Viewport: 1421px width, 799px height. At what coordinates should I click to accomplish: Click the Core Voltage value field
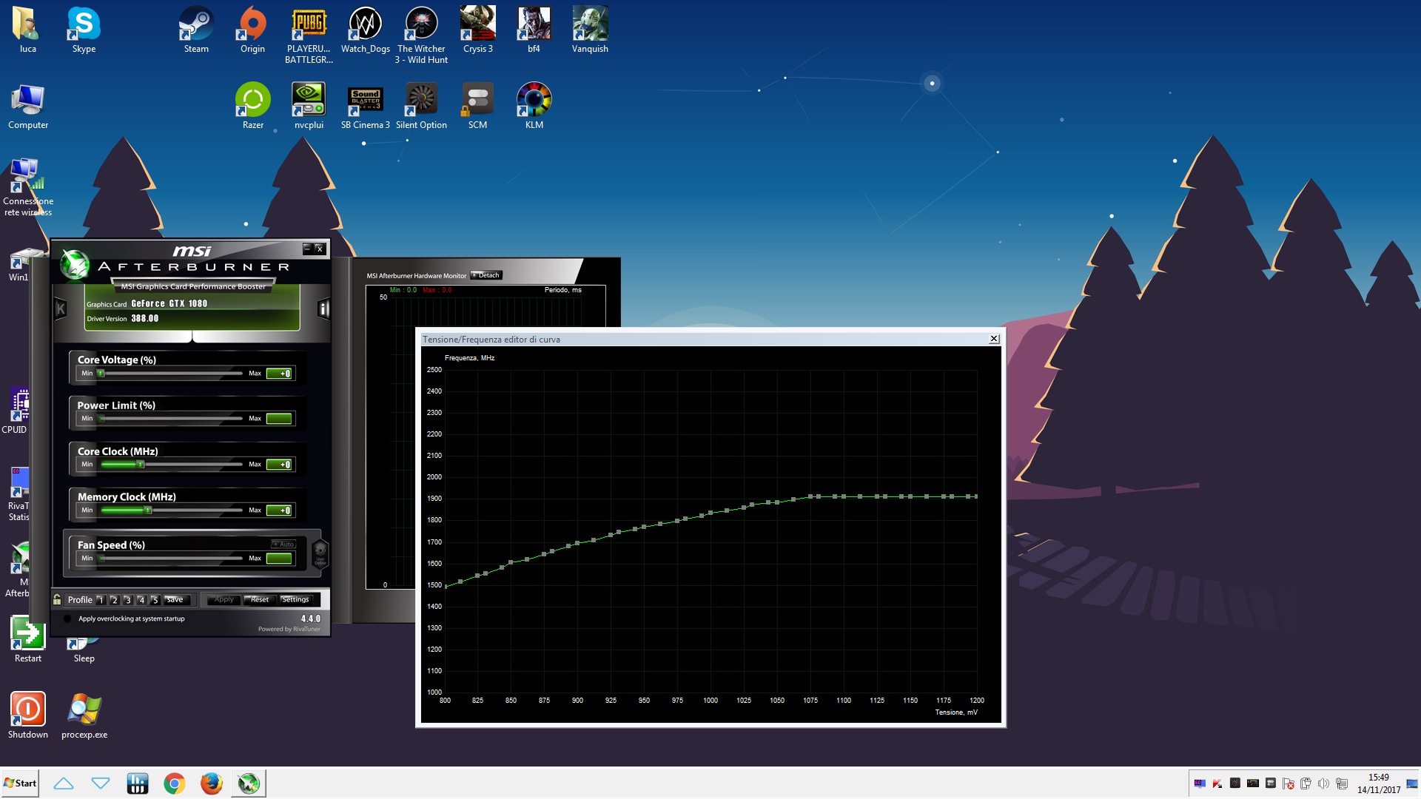tap(280, 374)
